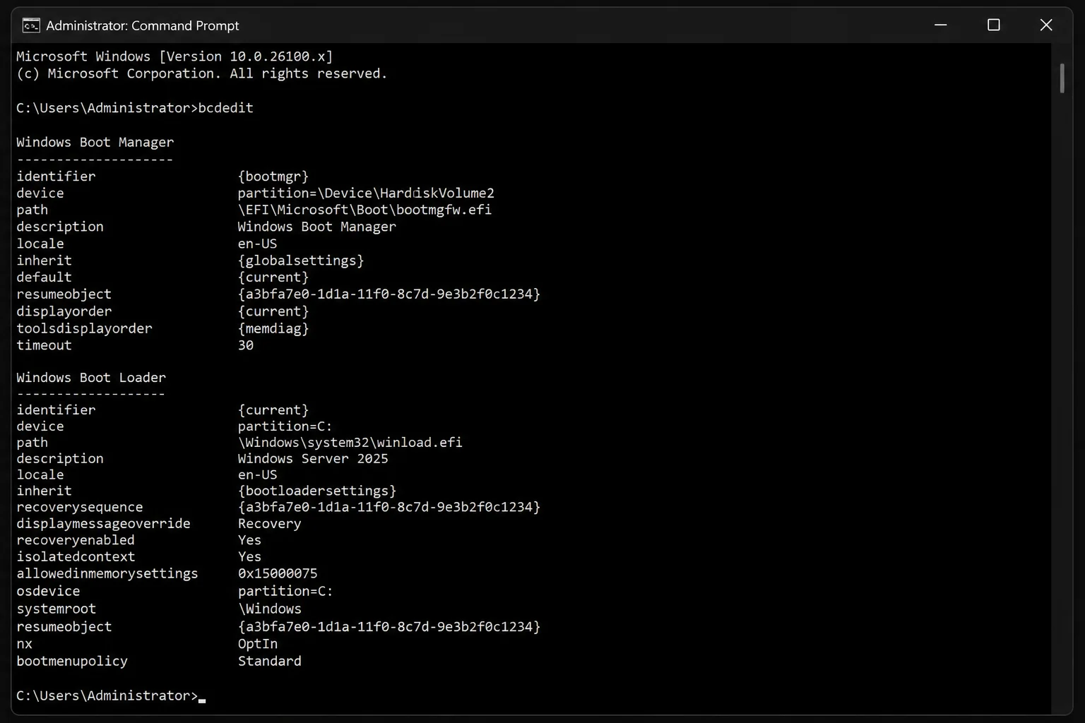Close the Command Prompt window
The height and width of the screenshot is (723, 1085).
click(1046, 25)
